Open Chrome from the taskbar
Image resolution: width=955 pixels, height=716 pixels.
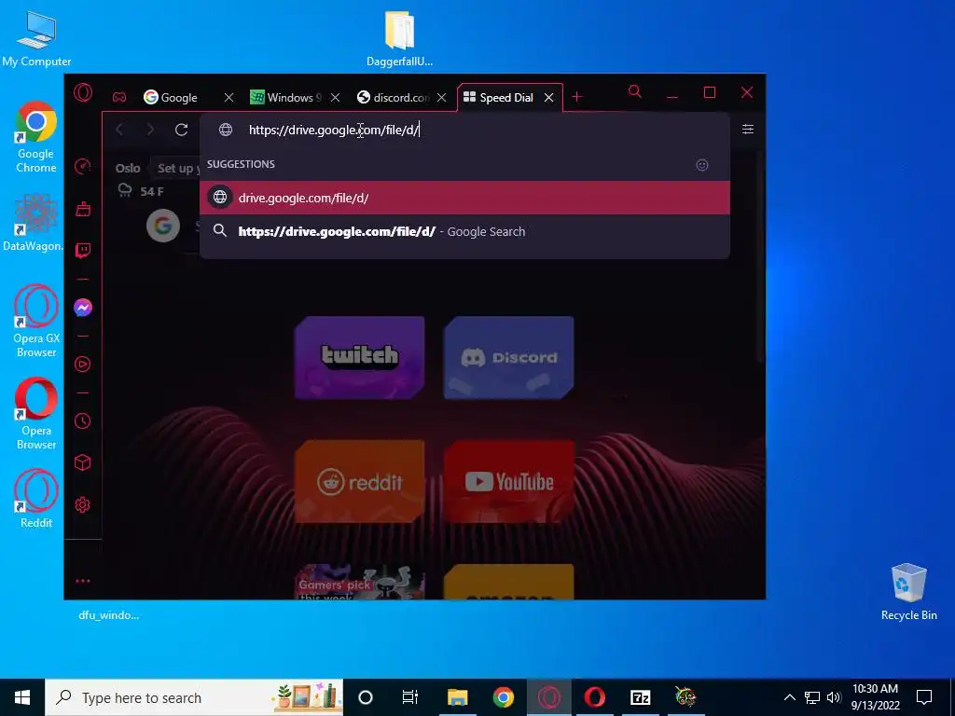point(503,697)
